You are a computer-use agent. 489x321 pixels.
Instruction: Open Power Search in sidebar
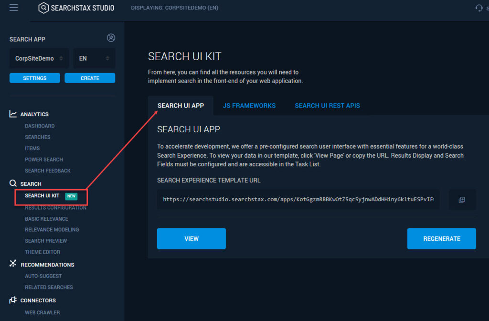click(43, 160)
